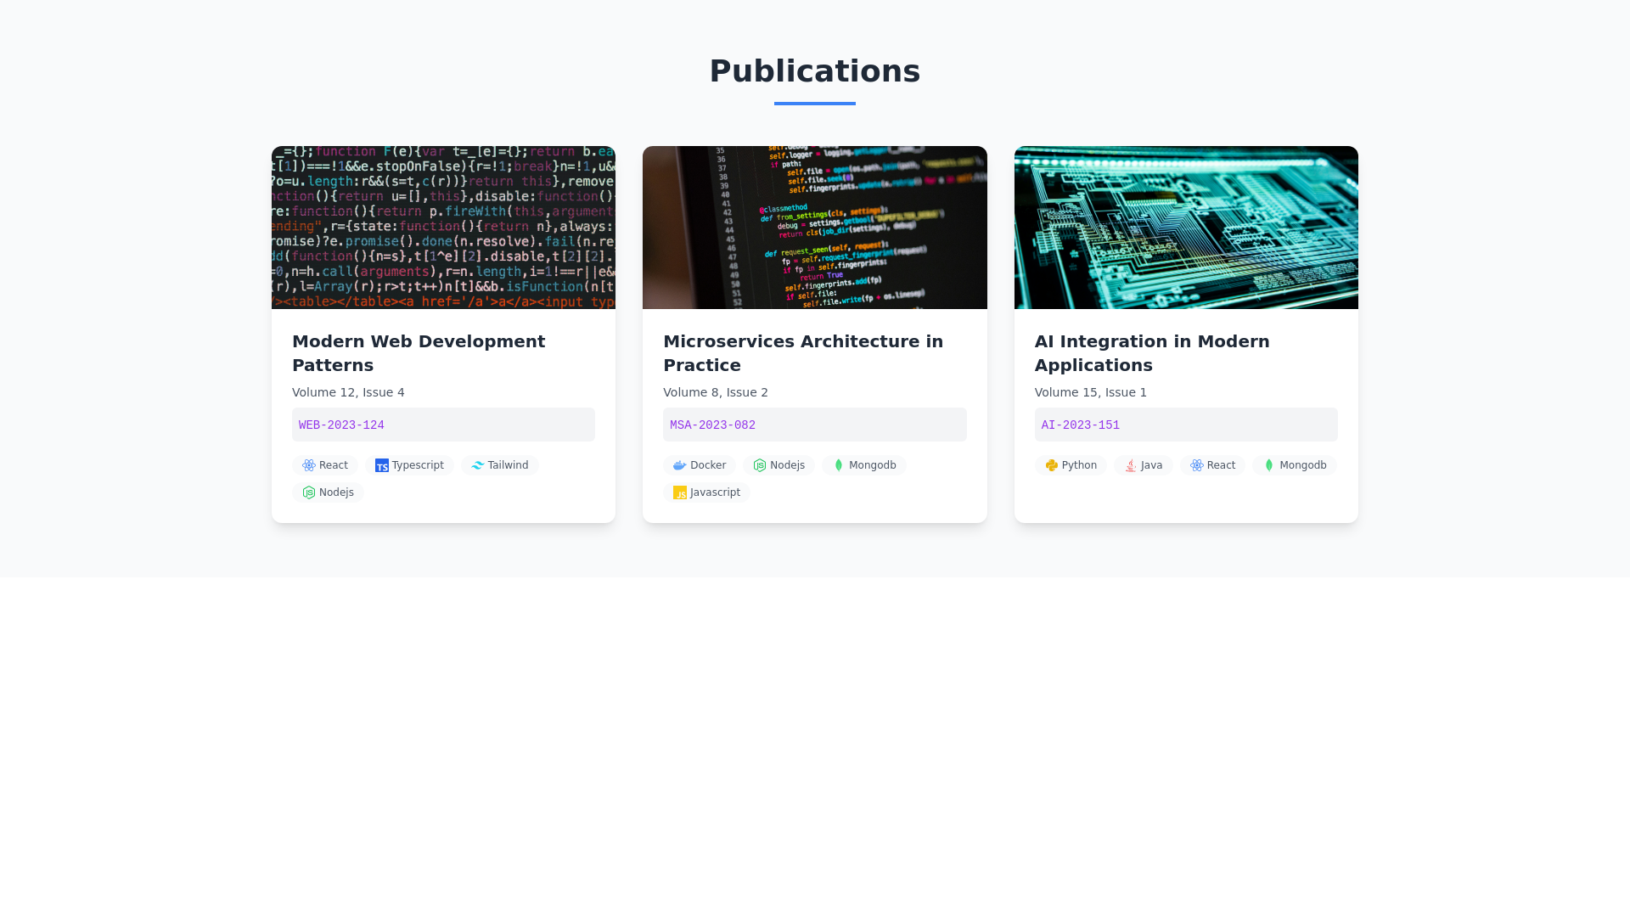Click the Java tag label
Image resolution: width=1630 pixels, height=917 pixels.
tap(1151, 465)
